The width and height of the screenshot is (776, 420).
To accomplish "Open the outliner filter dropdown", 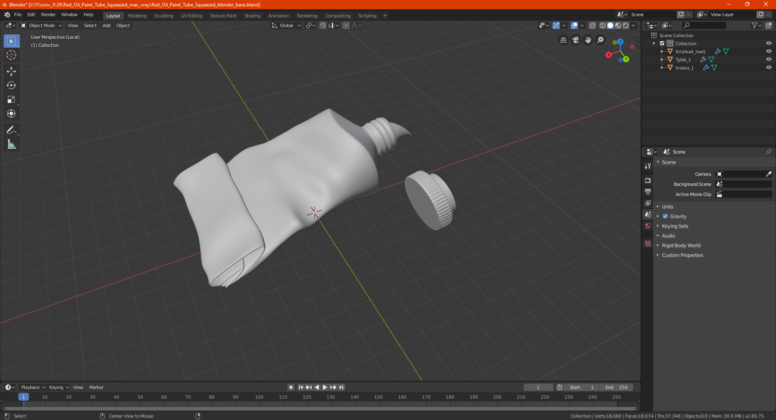I will (756, 25).
